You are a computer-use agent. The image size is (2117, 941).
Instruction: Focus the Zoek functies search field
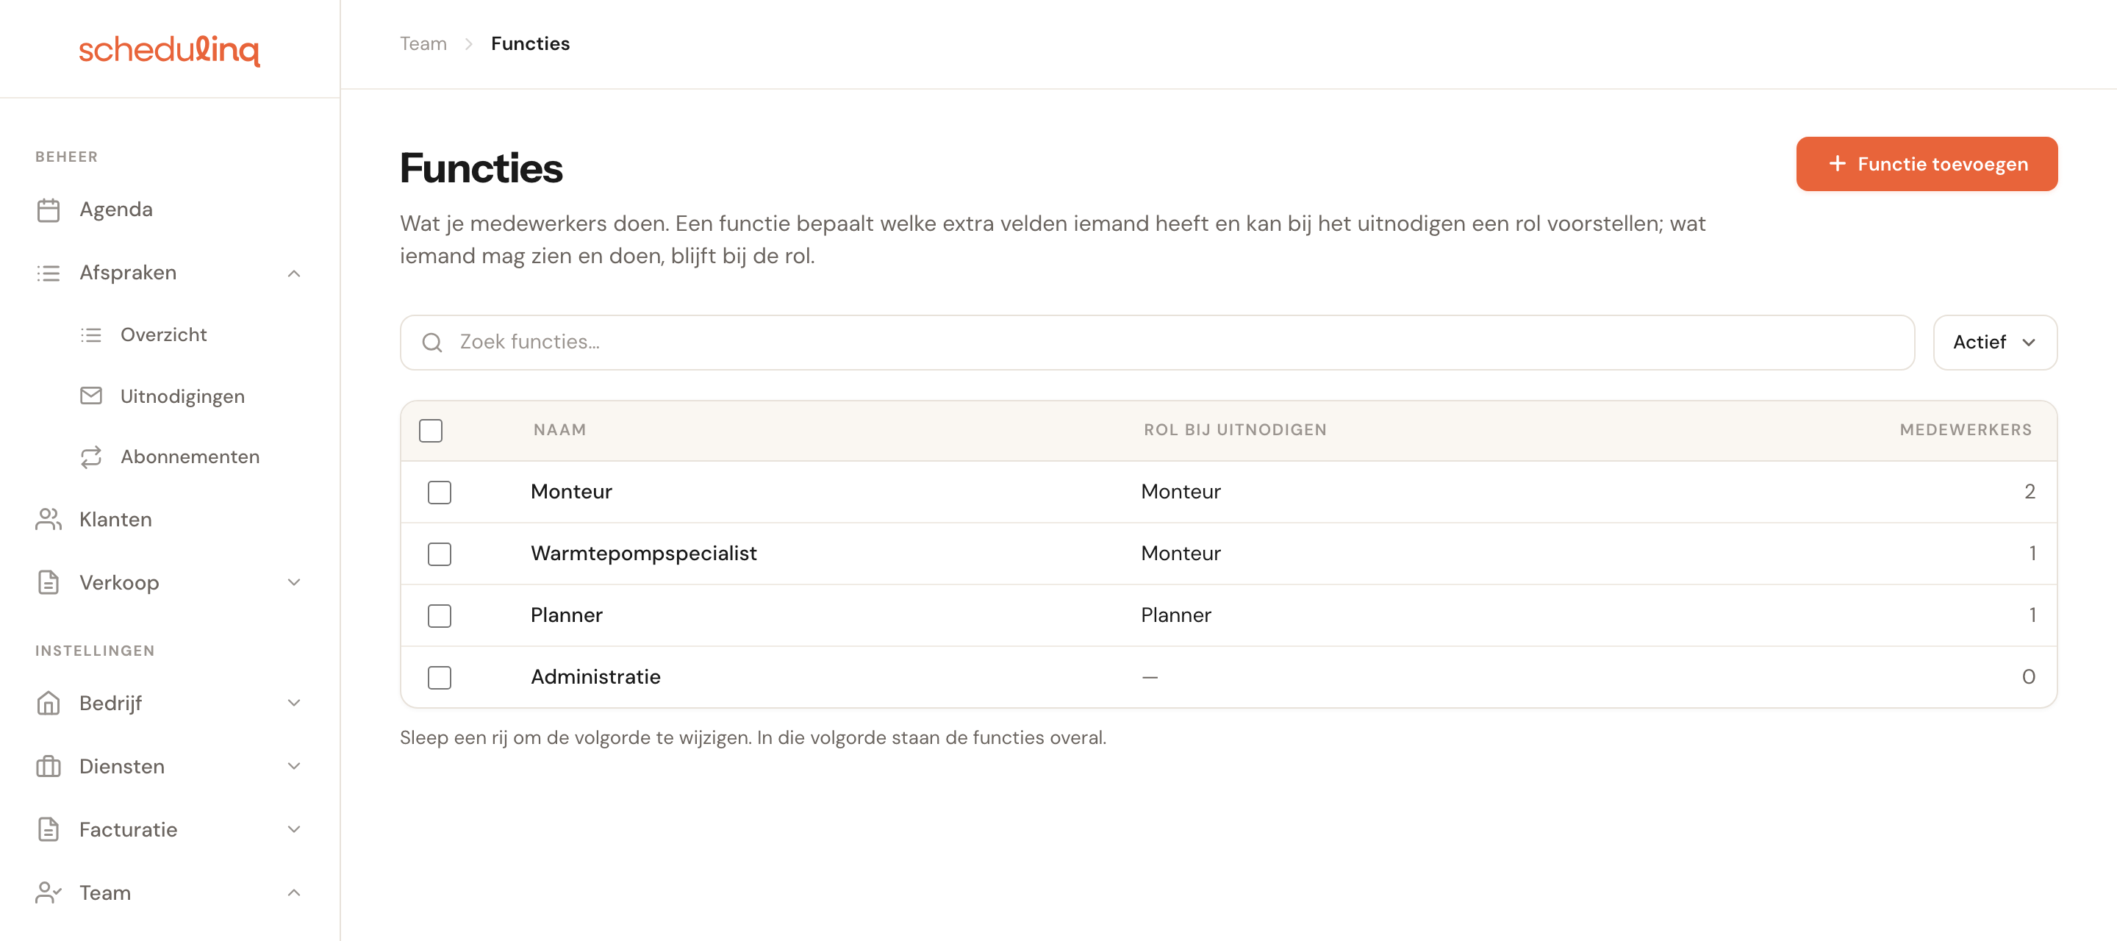(x=1156, y=343)
